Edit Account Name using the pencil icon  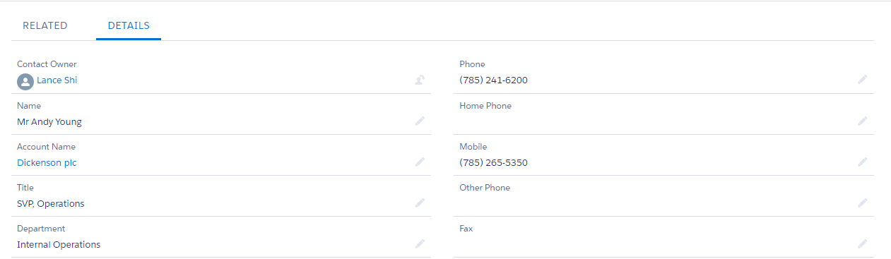point(420,162)
